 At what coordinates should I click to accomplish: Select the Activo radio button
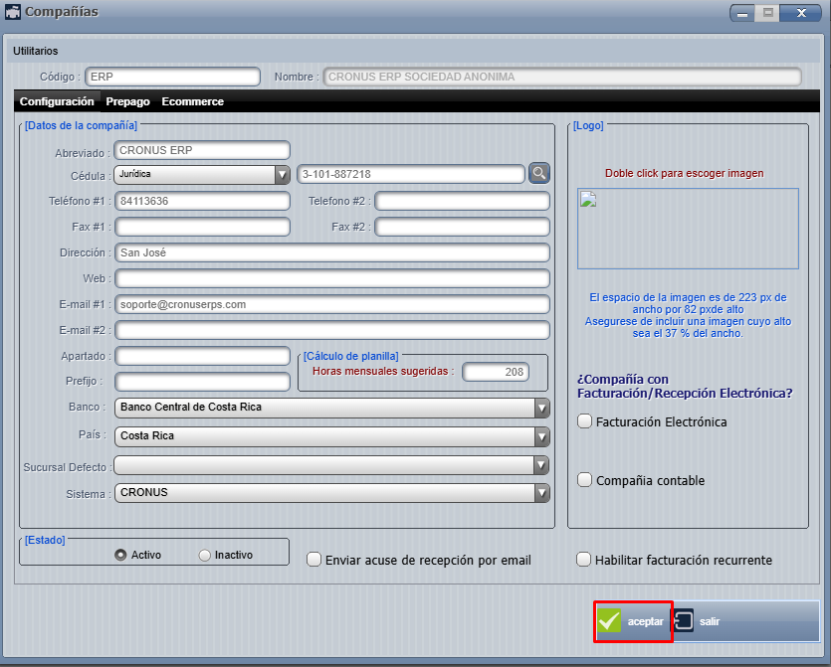[x=120, y=555]
